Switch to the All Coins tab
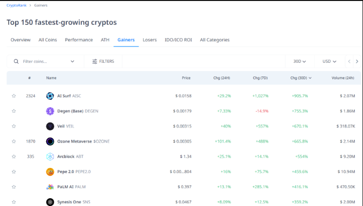The height and width of the screenshot is (206, 363). pyautogui.click(x=48, y=40)
